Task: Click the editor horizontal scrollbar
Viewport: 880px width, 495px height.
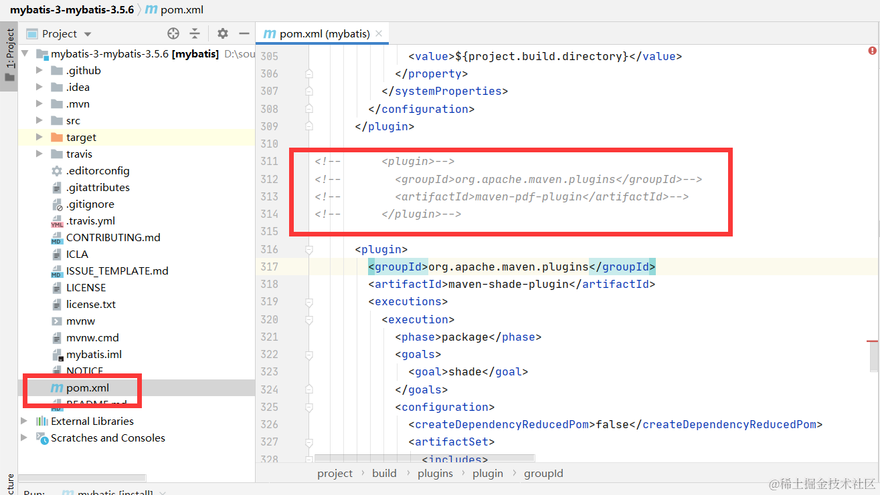Action: click(424, 458)
